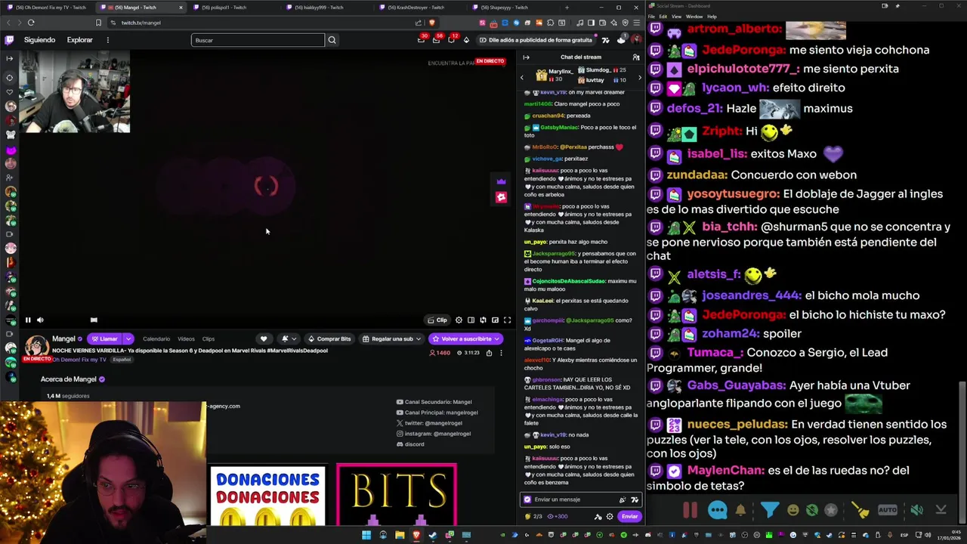967x544 pixels.
Task: Reload the browser page
Action: click(31, 23)
